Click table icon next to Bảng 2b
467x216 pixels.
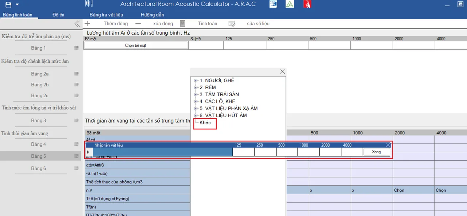77,85
